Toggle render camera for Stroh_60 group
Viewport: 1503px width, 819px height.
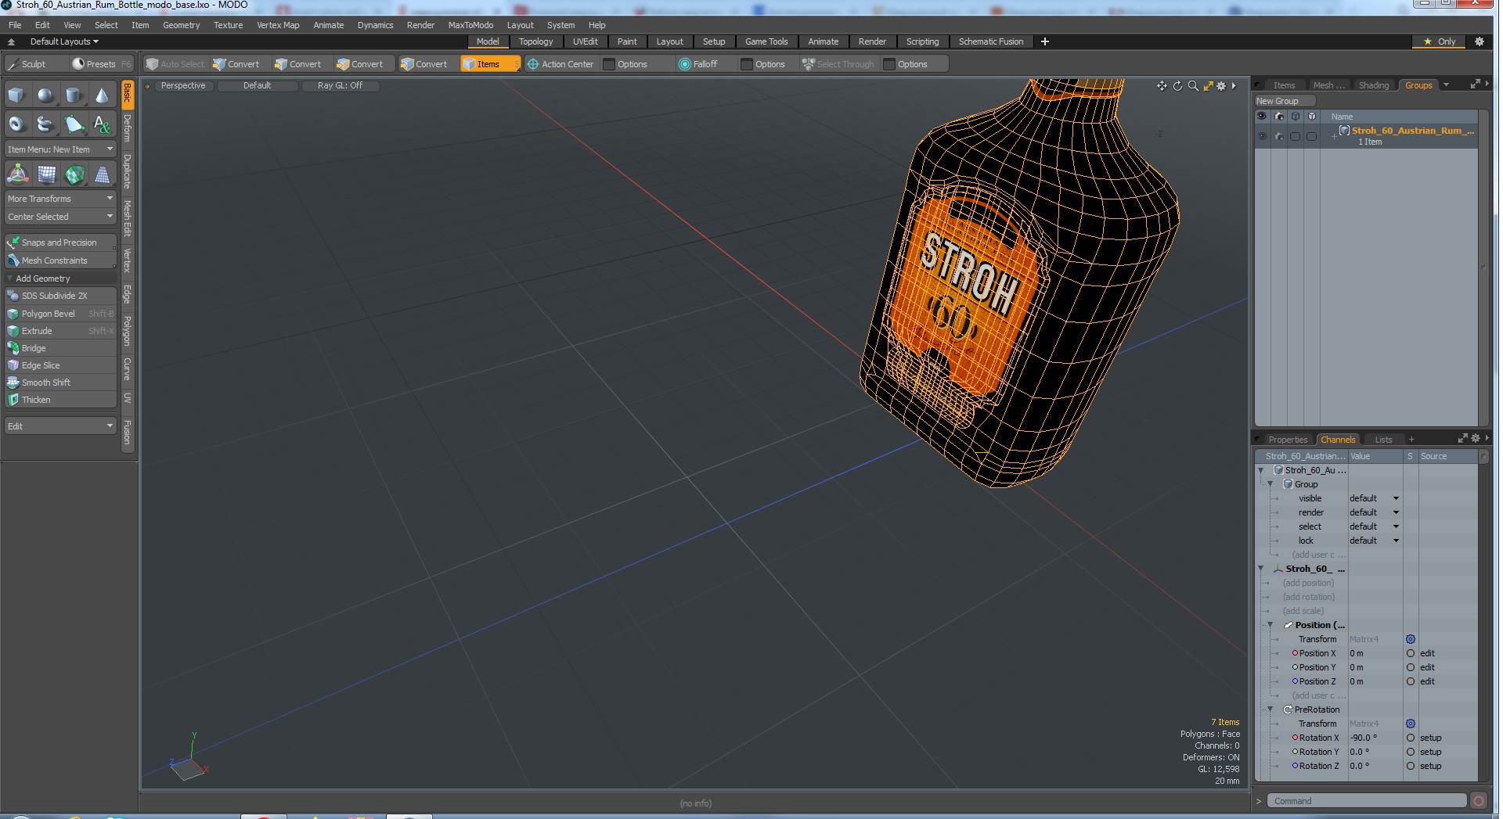pos(1279,136)
